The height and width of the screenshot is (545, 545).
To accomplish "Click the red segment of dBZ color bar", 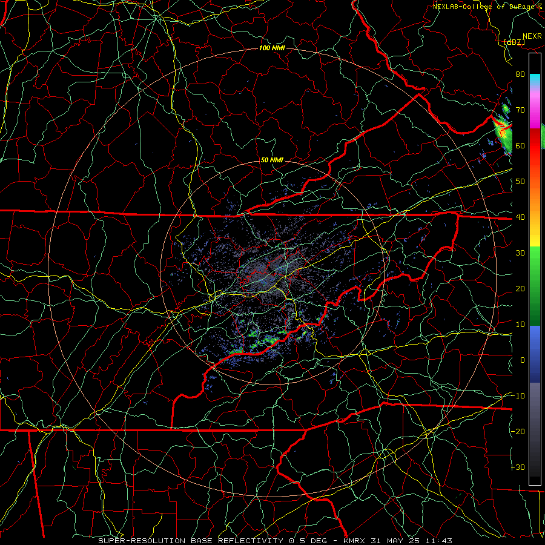I will [535, 146].
